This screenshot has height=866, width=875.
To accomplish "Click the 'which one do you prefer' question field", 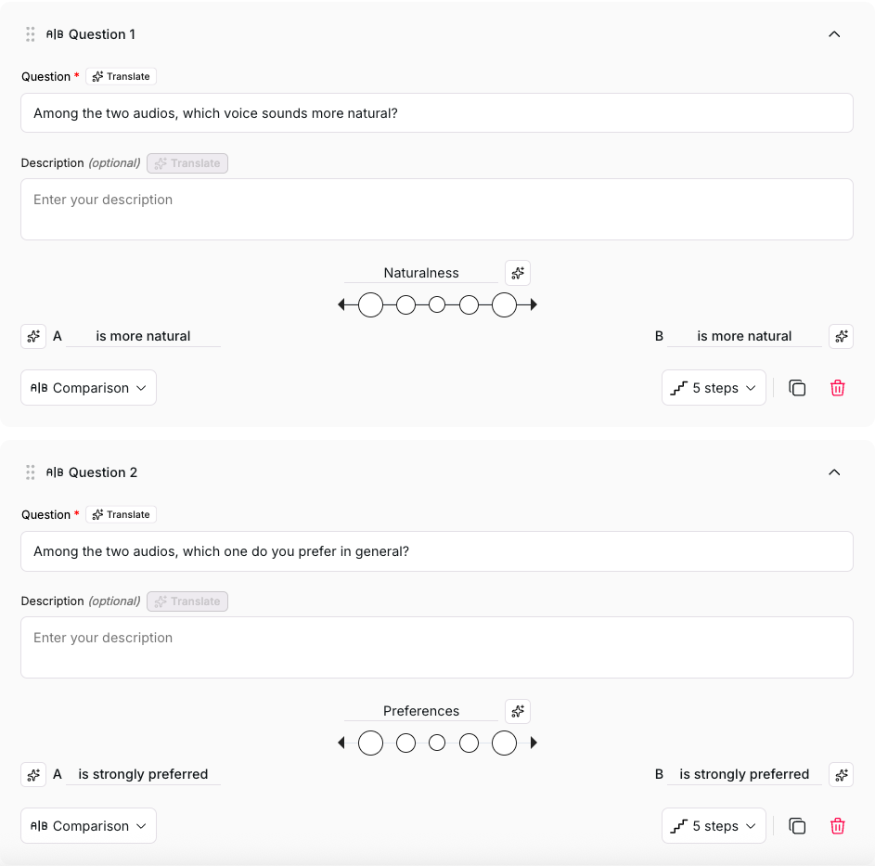I will click(436, 551).
